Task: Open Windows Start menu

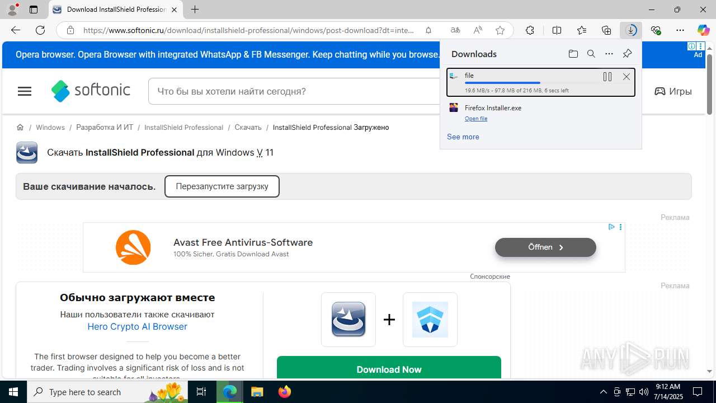Action: point(13,392)
